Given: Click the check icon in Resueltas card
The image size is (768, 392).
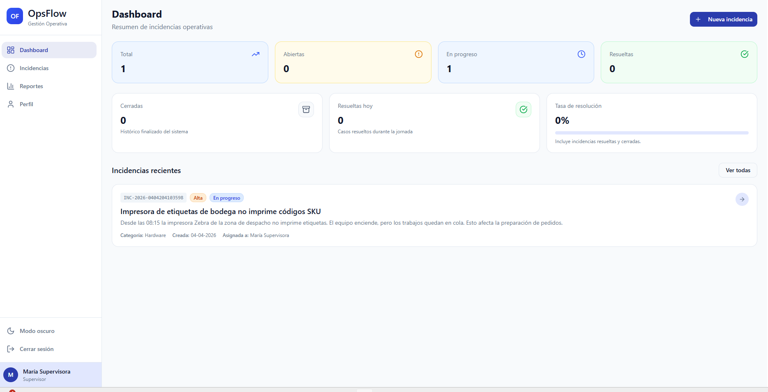Looking at the screenshot, I should coord(745,54).
